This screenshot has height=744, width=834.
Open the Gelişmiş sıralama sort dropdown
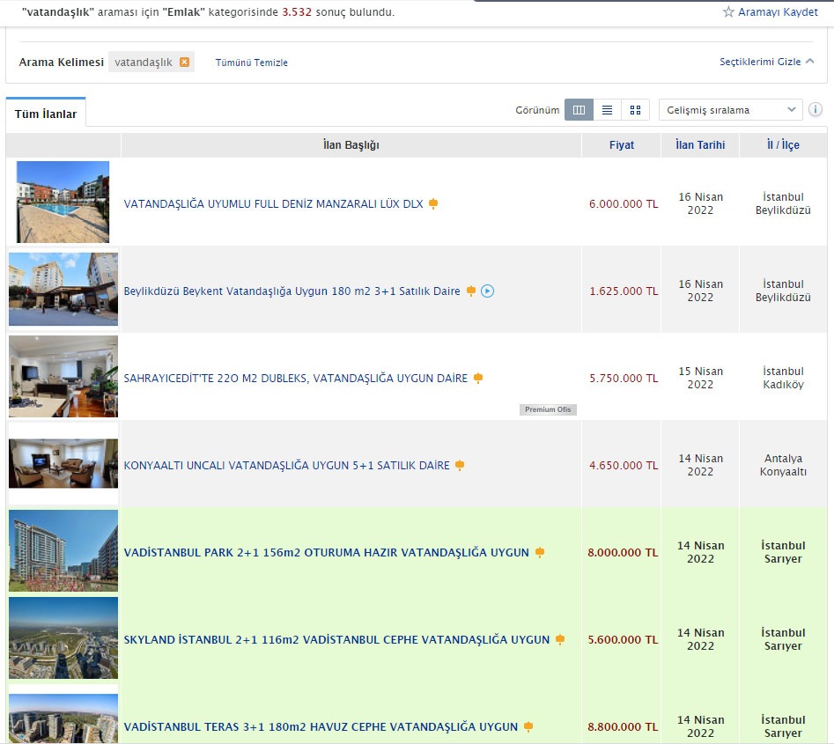coord(730,110)
